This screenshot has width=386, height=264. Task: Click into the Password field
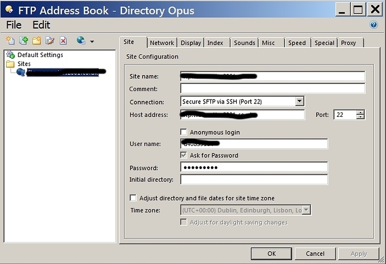(254, 167)
